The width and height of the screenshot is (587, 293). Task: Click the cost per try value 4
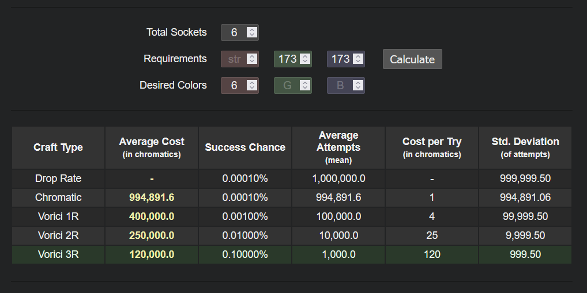click(x=432, y=217)
